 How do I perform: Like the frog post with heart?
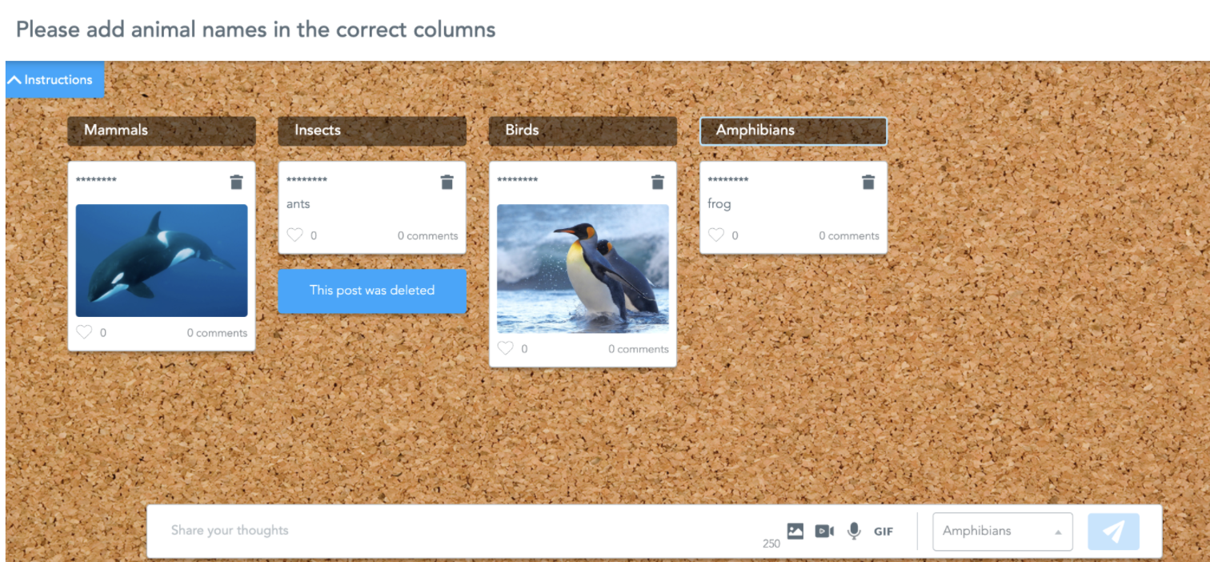click(715, 235)
